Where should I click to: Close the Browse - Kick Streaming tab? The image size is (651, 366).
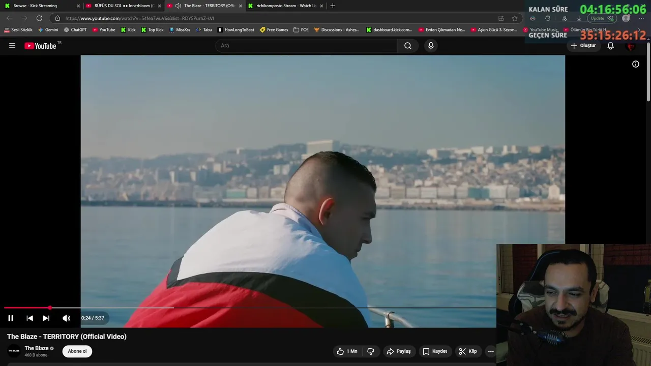click(78, 6)
